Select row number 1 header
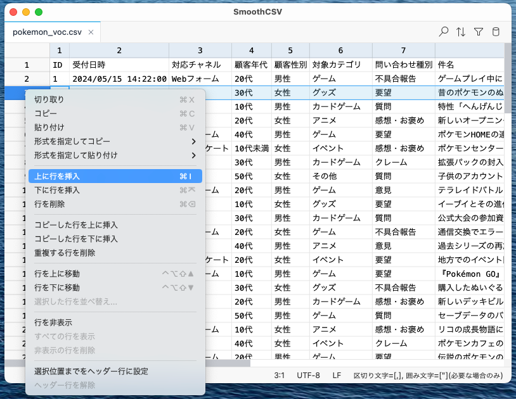 [27, 65]
